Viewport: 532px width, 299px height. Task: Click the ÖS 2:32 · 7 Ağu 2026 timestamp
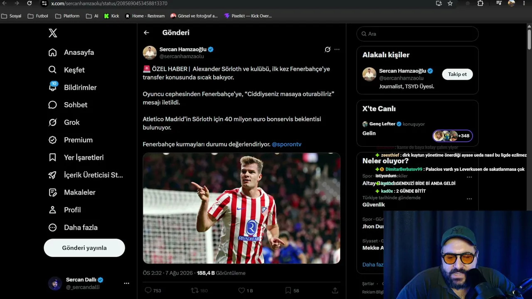click(168, 273)
